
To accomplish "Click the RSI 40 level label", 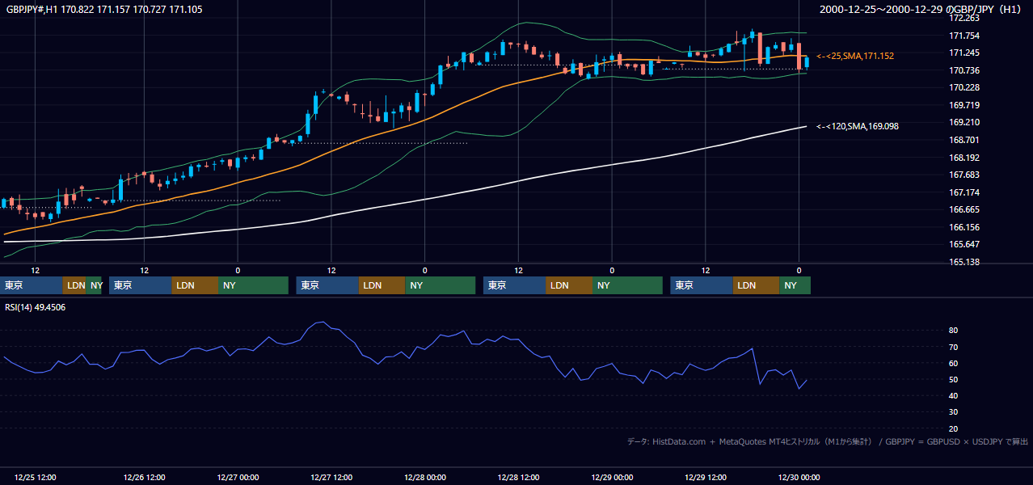I will coord(954,395).
